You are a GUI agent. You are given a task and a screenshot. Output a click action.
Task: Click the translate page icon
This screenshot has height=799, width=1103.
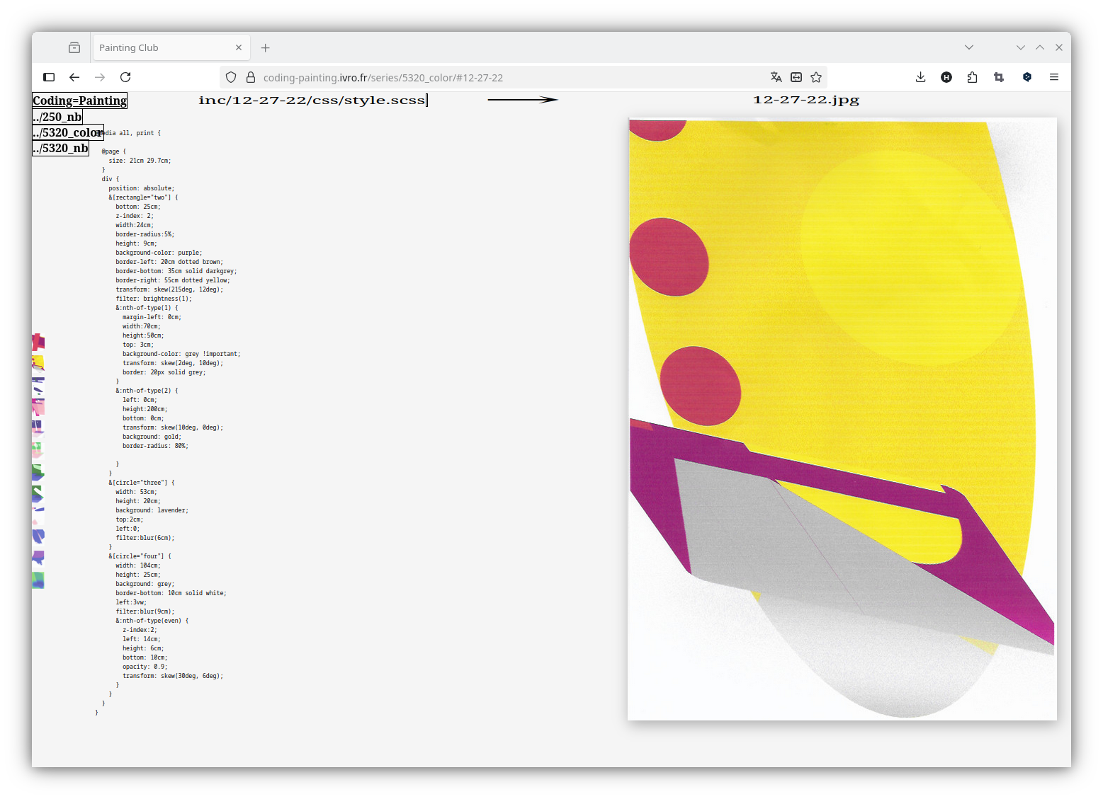tap(776, 77)
